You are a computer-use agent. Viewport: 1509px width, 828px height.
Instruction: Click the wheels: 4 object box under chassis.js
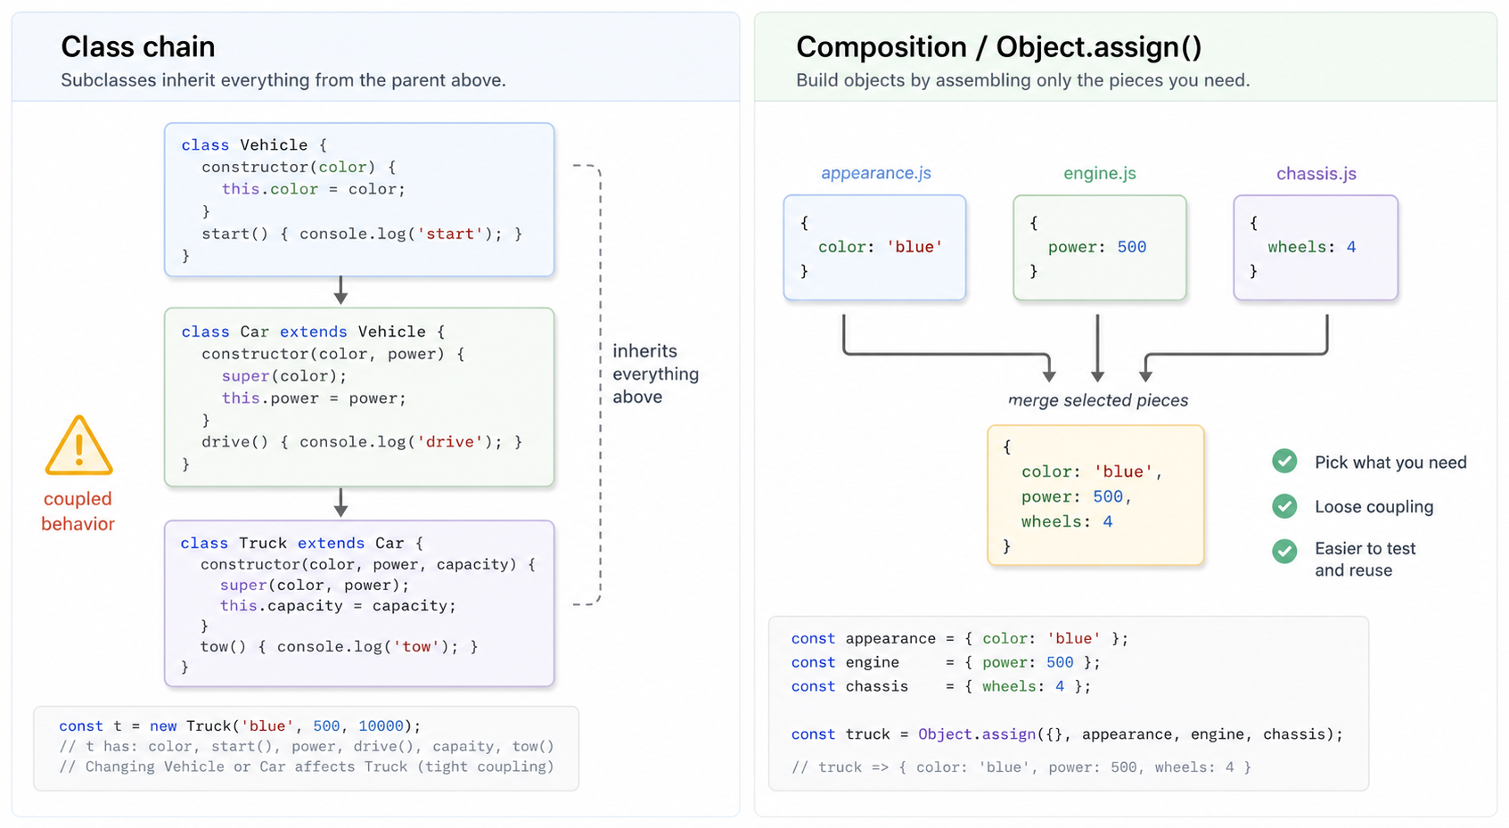point(1316,247)
